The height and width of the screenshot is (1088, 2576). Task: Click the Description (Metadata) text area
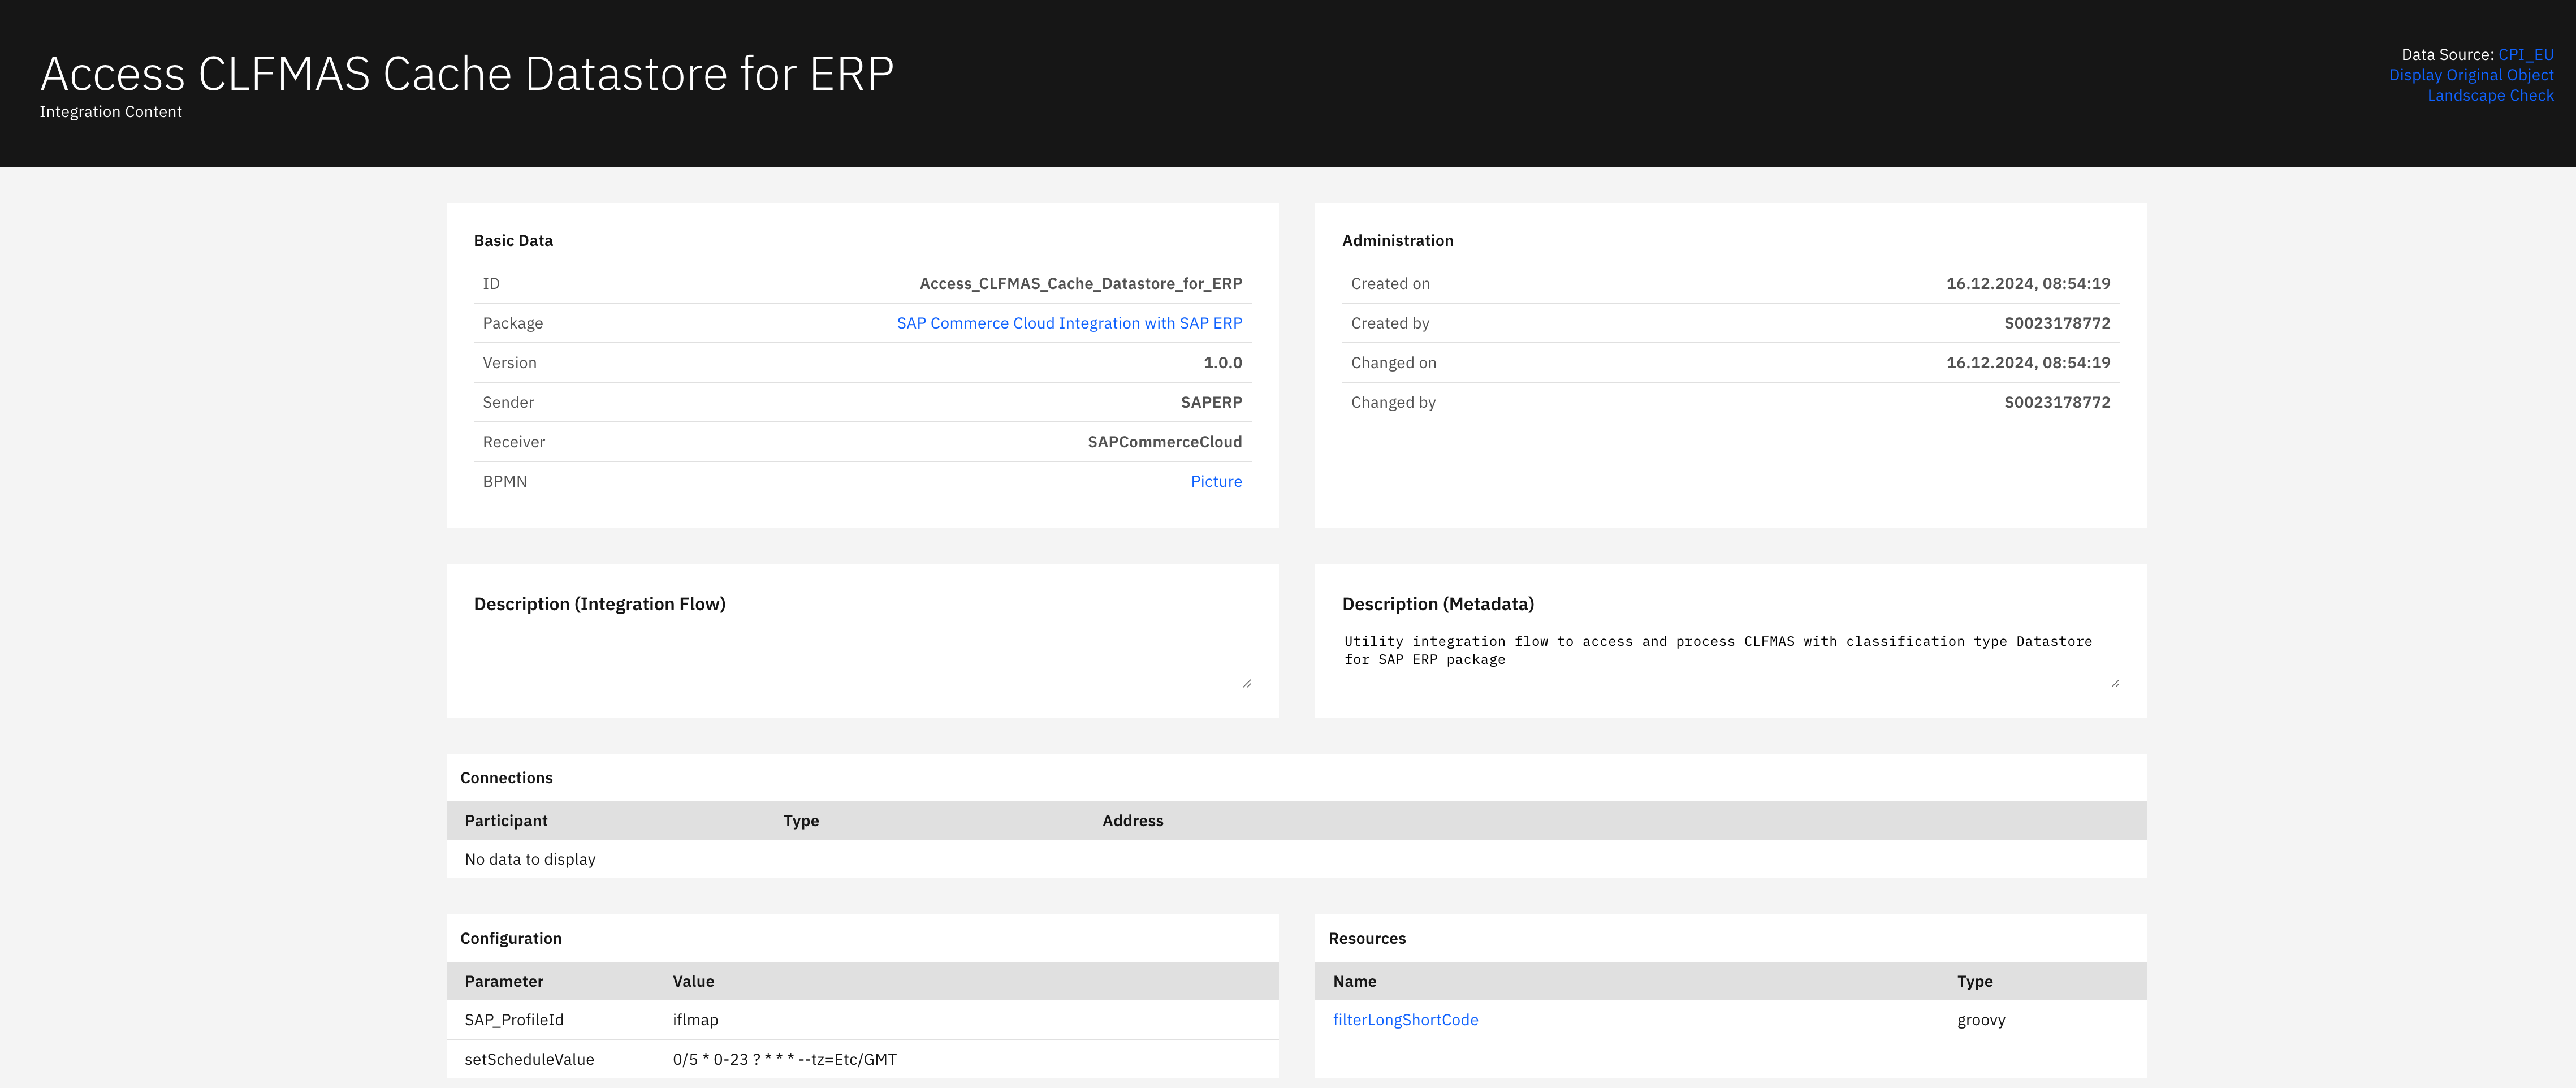[1730, 659]
